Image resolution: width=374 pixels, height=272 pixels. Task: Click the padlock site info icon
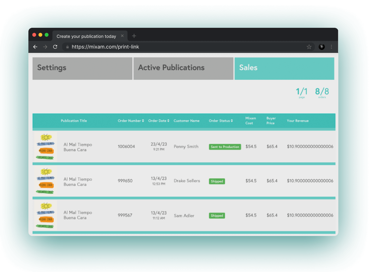point(67,47)
